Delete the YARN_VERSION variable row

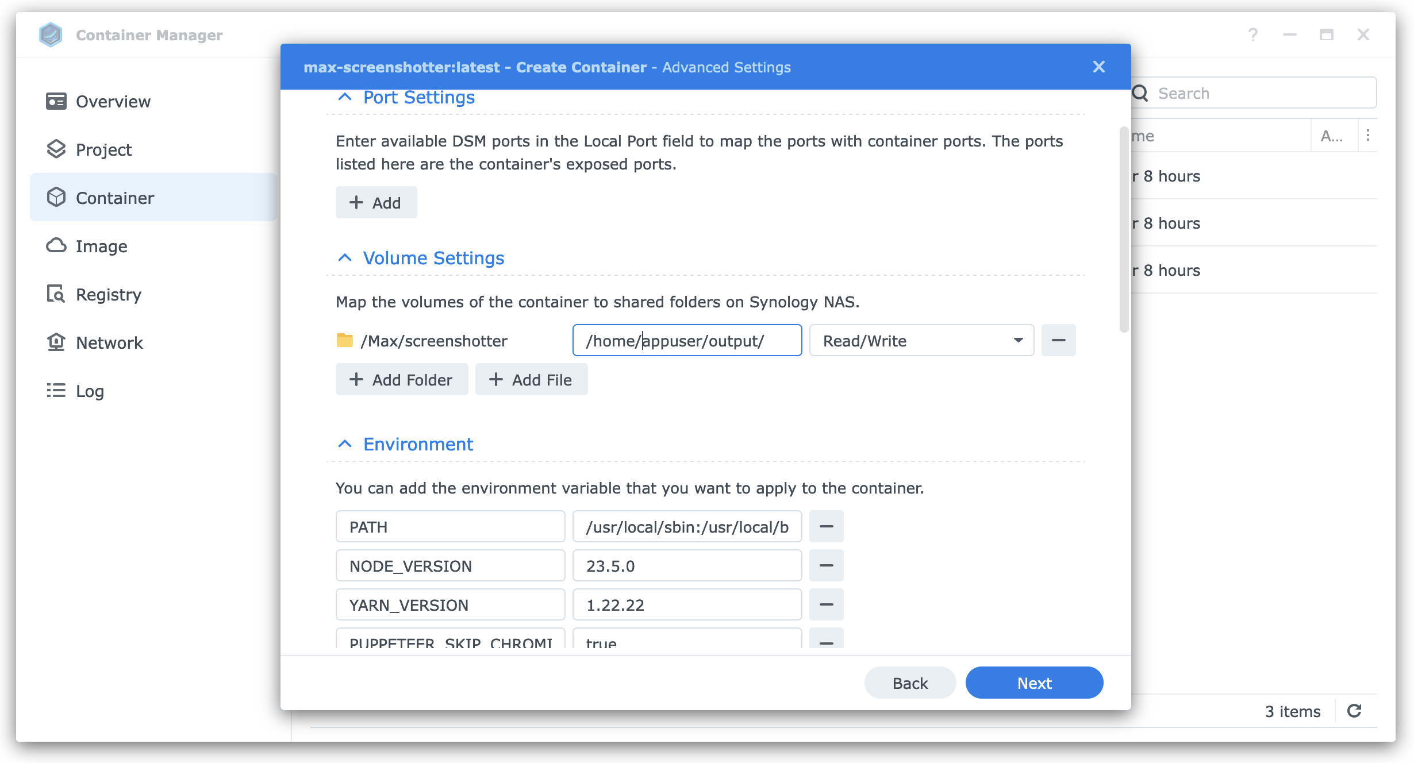(x=826, y=604)
